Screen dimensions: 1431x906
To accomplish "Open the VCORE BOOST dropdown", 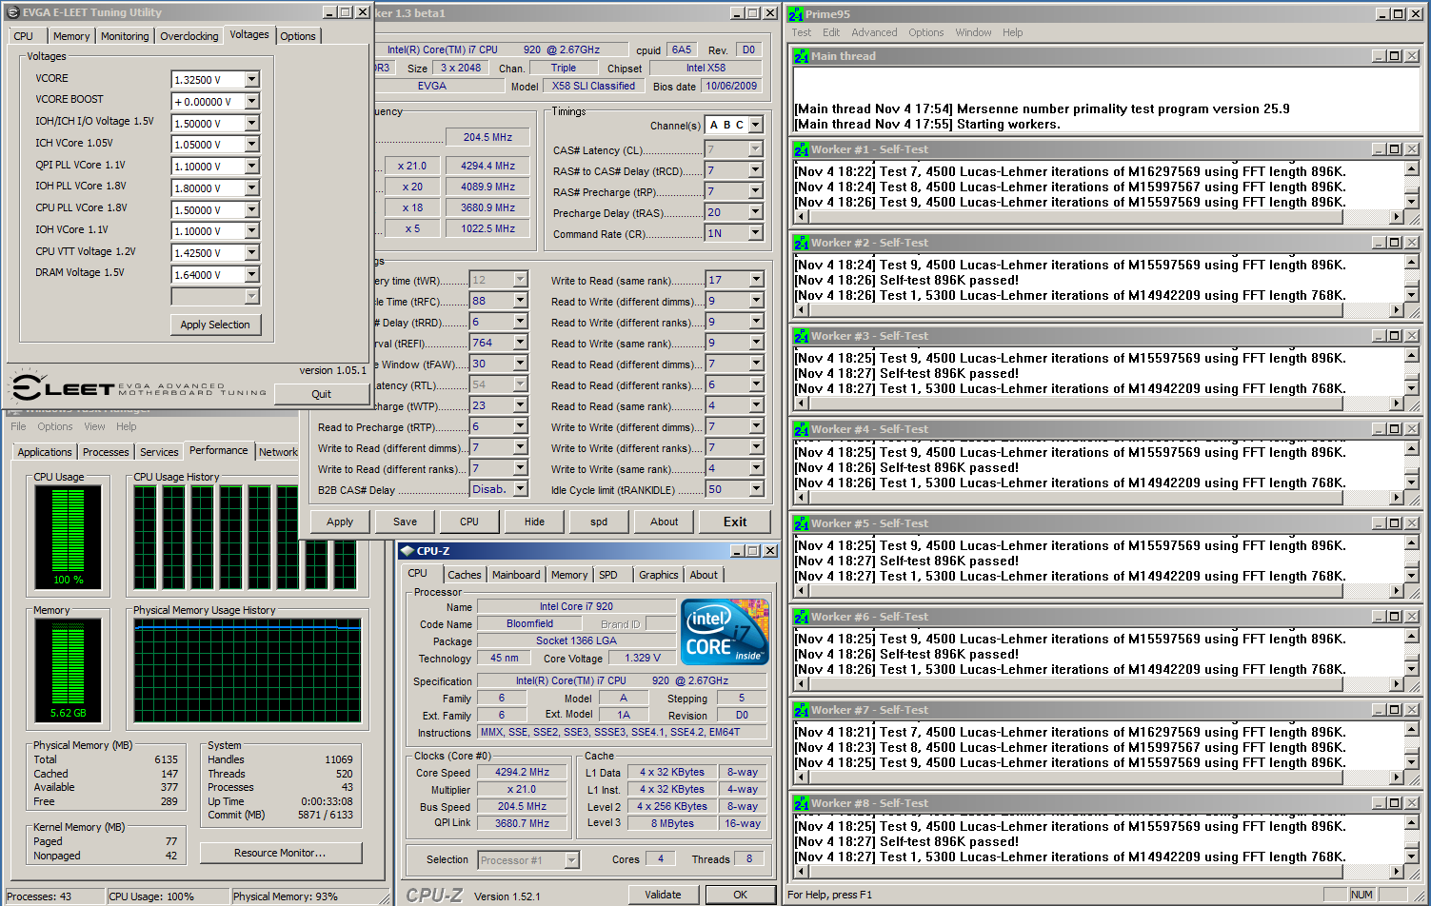I will (252, 101).
